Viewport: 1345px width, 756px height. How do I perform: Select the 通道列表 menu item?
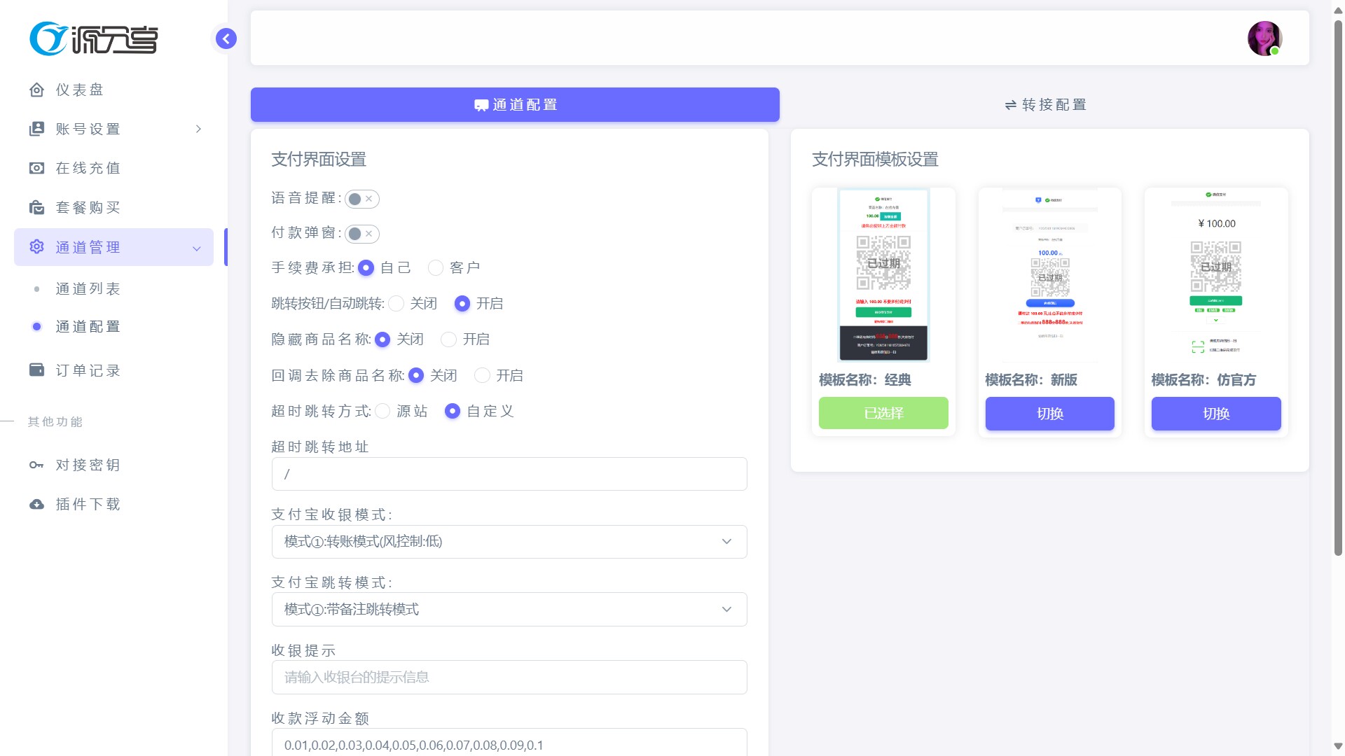click(x=88, y=288)
